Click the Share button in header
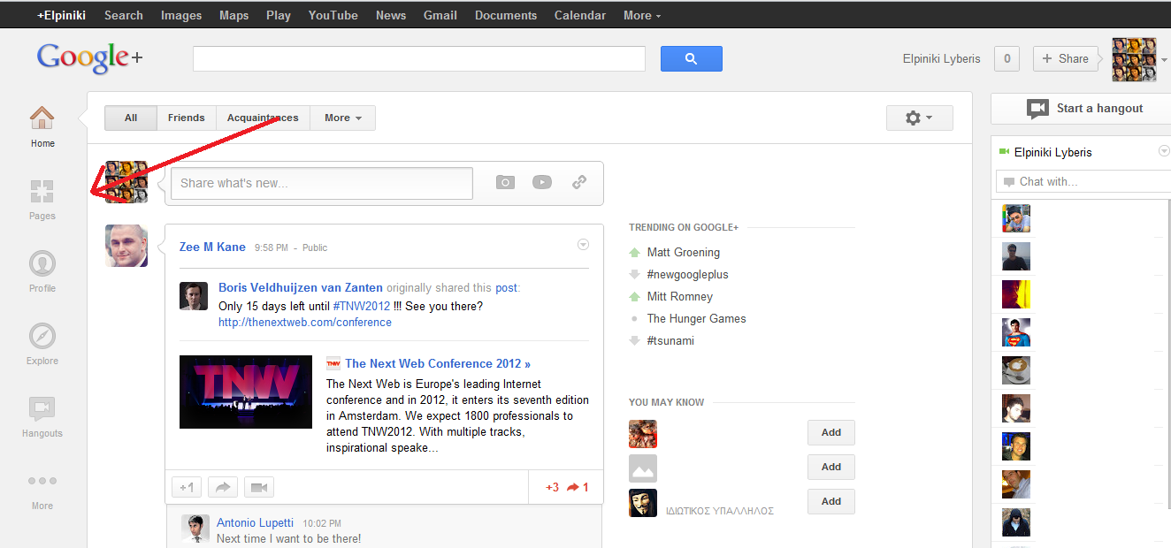This screenshot has height=548, width=1171. (x=1065, y=59)
